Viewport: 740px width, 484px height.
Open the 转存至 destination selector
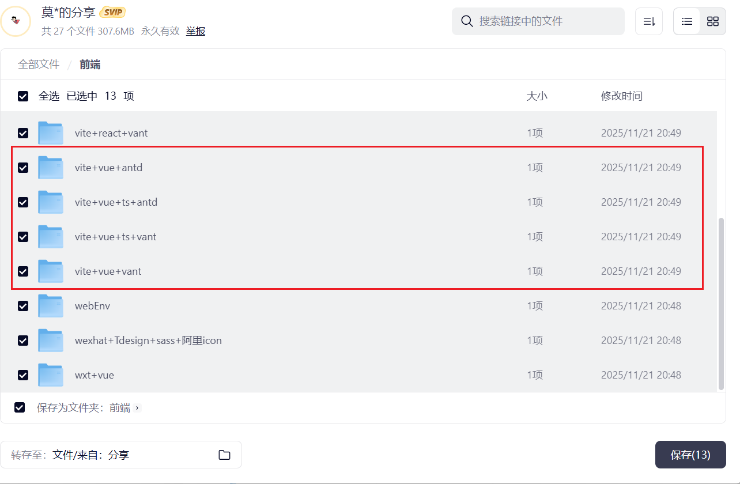point(121,455)
